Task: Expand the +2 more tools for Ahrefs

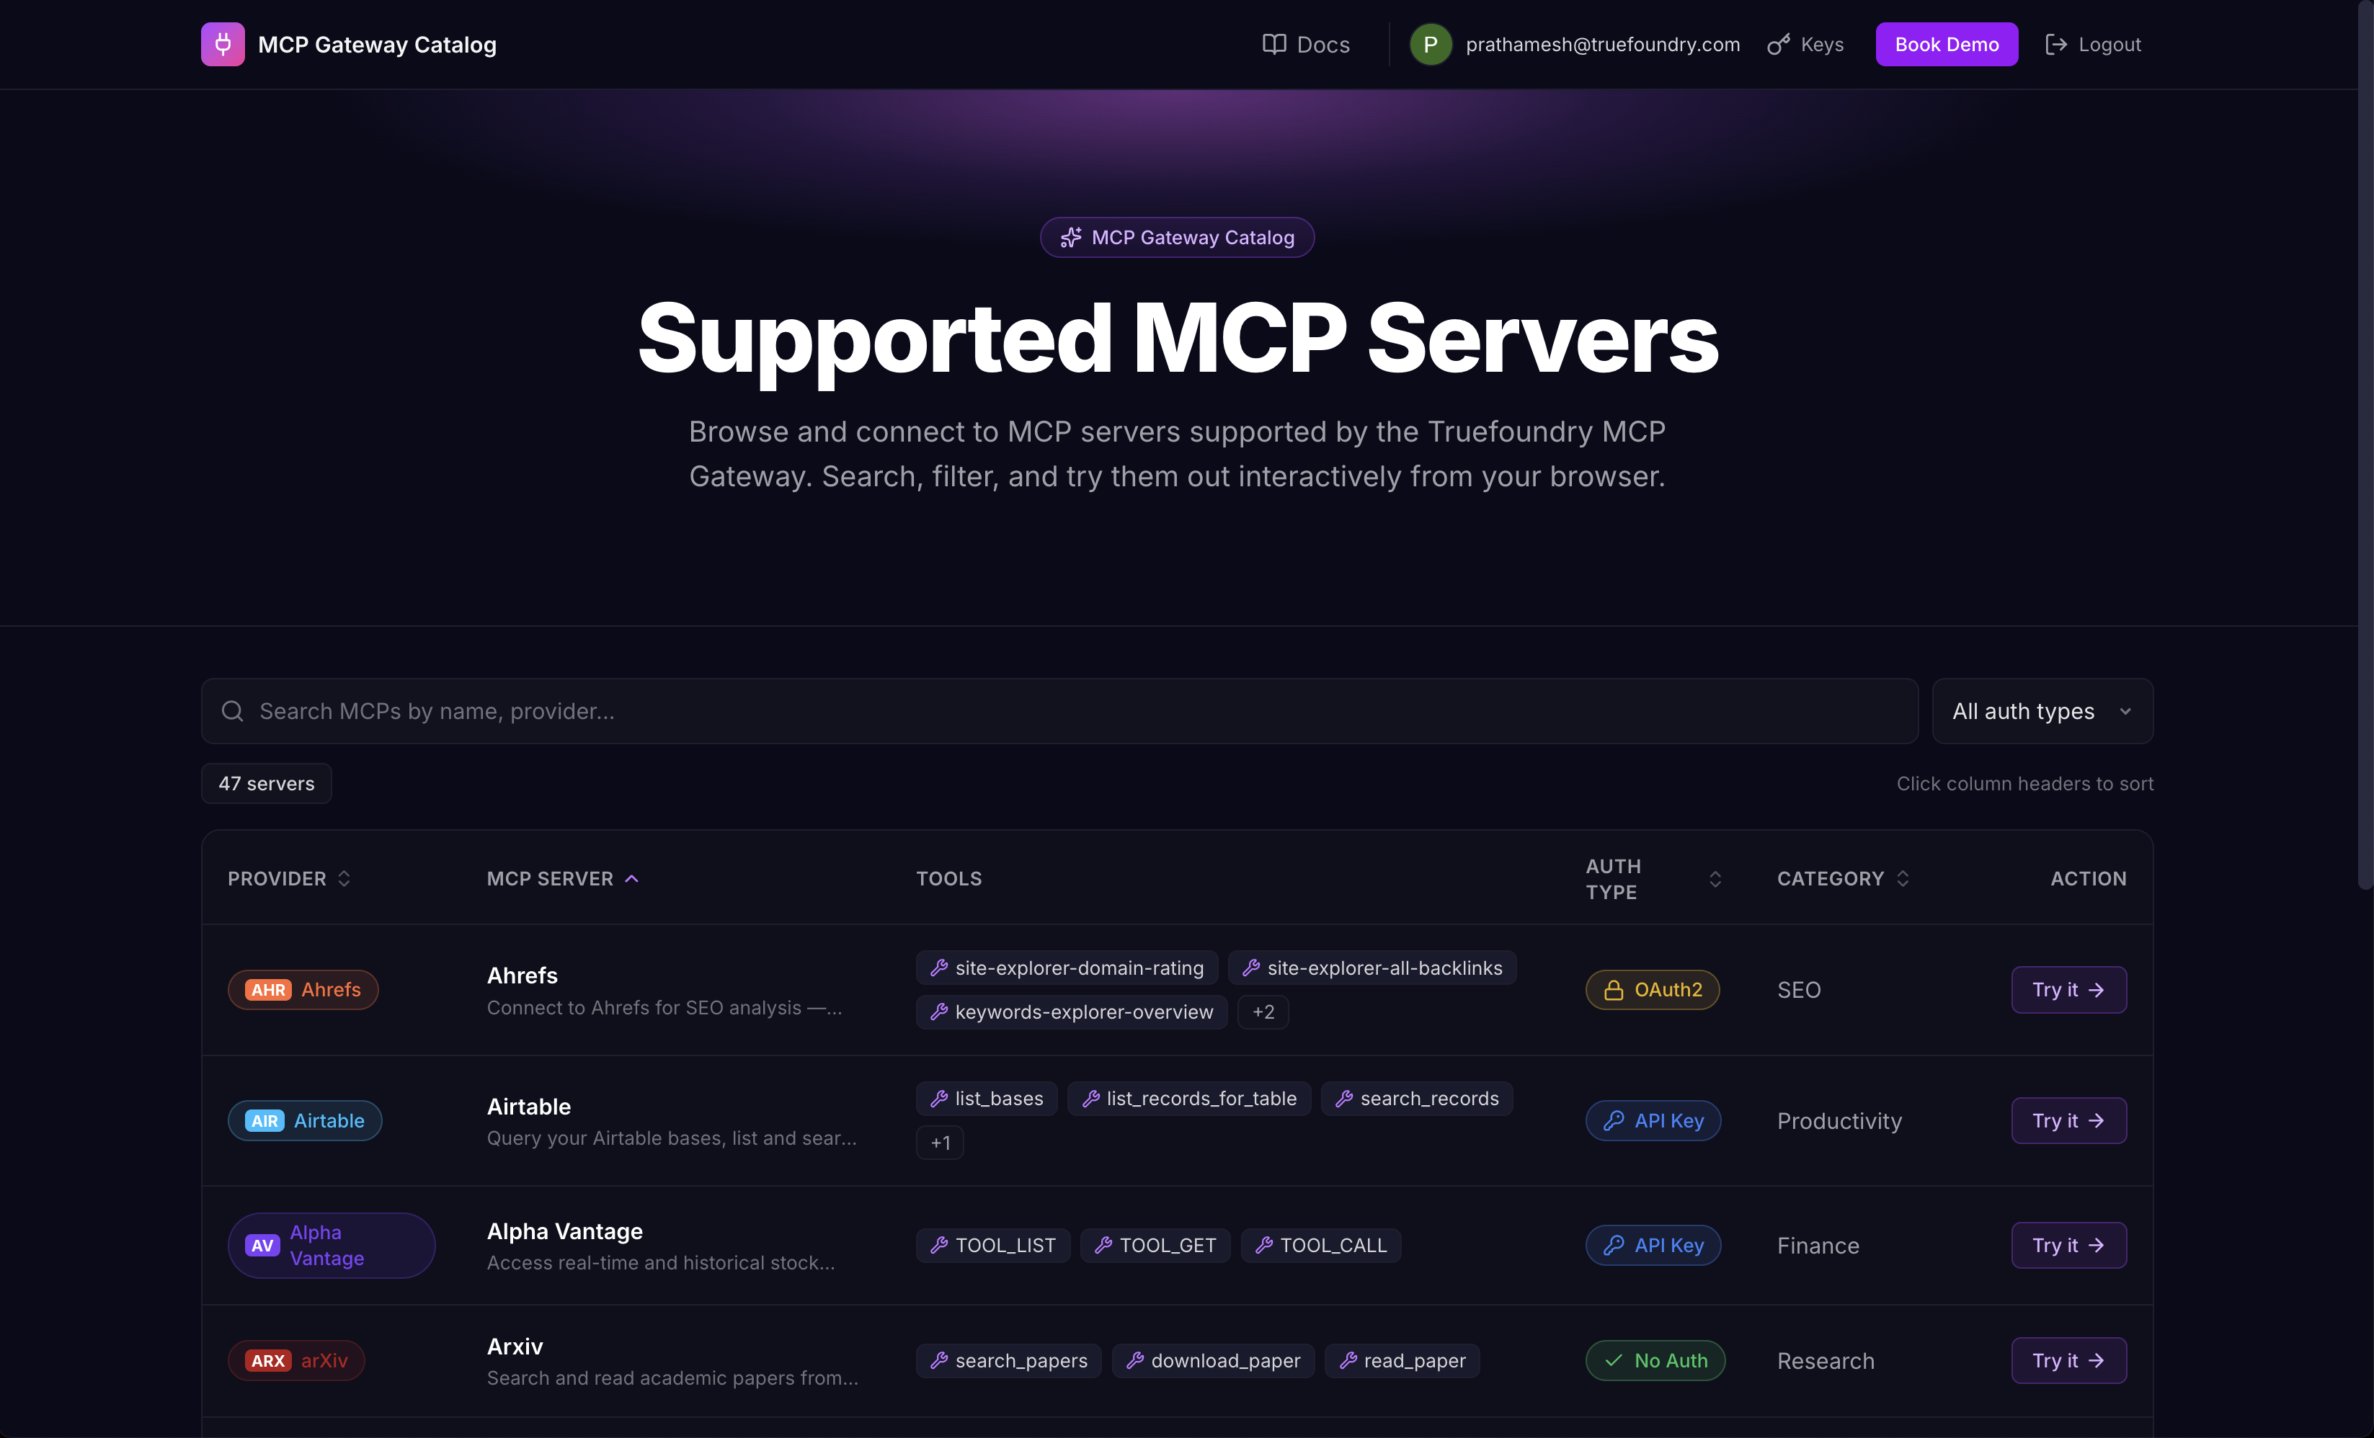Action: [x=1263, y=1012]
